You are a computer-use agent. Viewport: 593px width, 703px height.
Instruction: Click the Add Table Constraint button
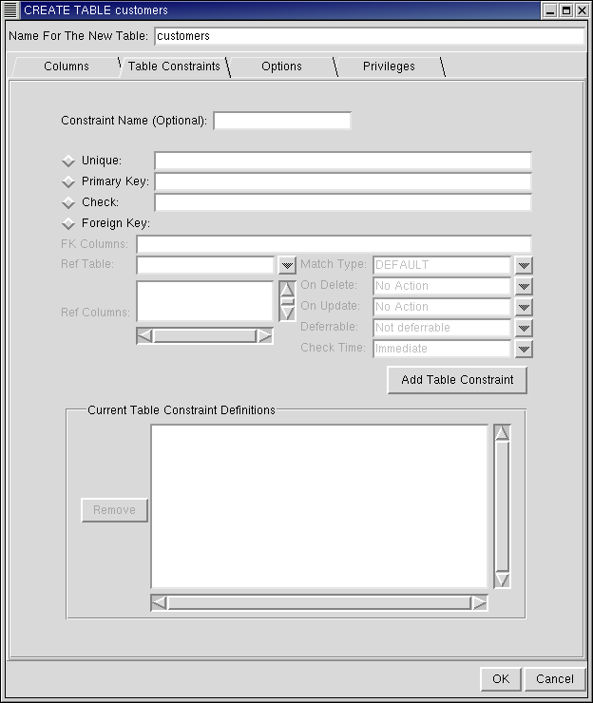457,380
